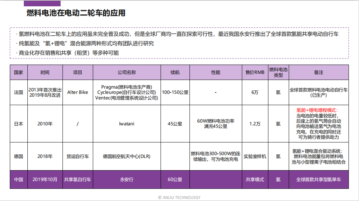This screenshot has width=359, height=201.
Task: Select the 60W燃料电池功率 performance cell
Action: (x=216, y=124)
